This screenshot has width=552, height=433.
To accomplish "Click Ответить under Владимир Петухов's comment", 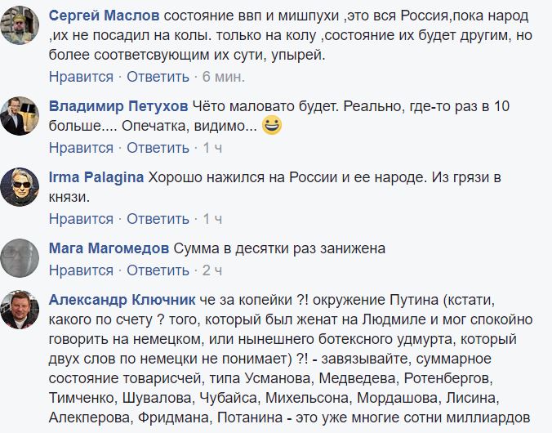I will (x=158, y=148).
